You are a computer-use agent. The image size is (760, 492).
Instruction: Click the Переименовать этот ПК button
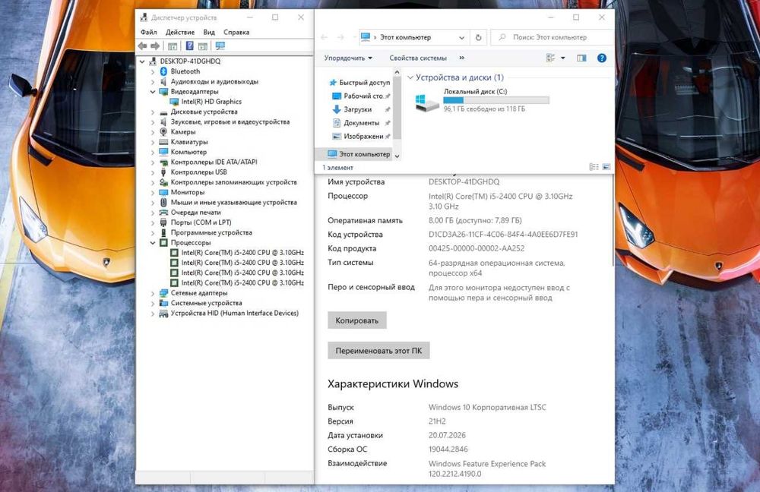pos(378,351)
